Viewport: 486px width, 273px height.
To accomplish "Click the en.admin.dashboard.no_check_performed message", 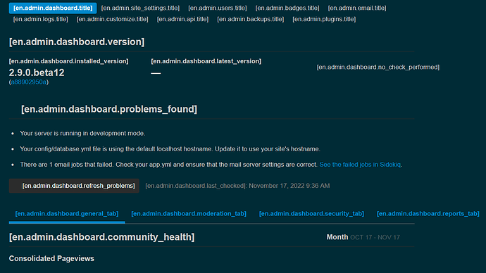I will [x=378, y=67].
